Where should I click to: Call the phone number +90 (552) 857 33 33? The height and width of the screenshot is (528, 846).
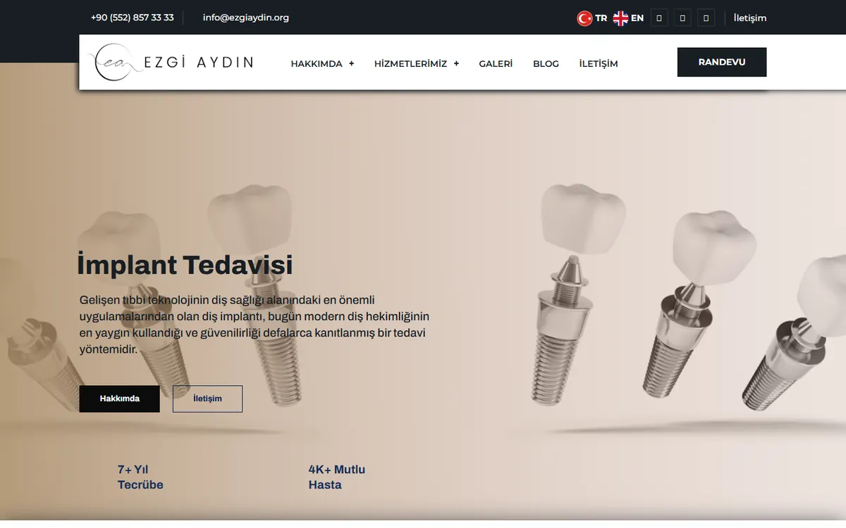132,18
